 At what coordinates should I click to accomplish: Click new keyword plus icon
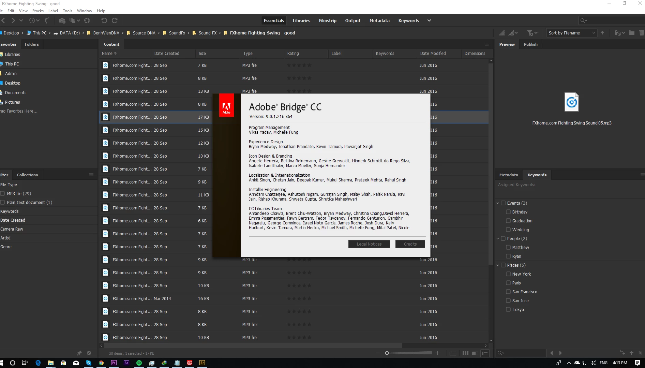631,353
